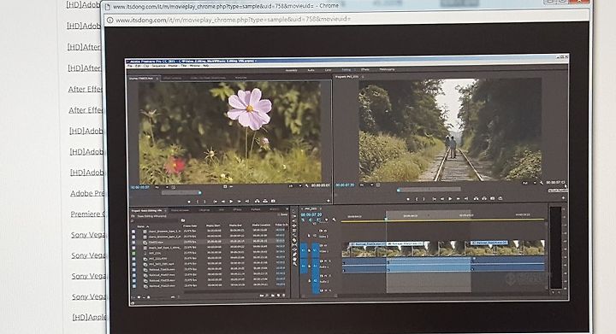This screenshot has height=334, width=616.
Task: Play the sequence in Program monitor
Action: pyautogui.click(x=450, y=199)
